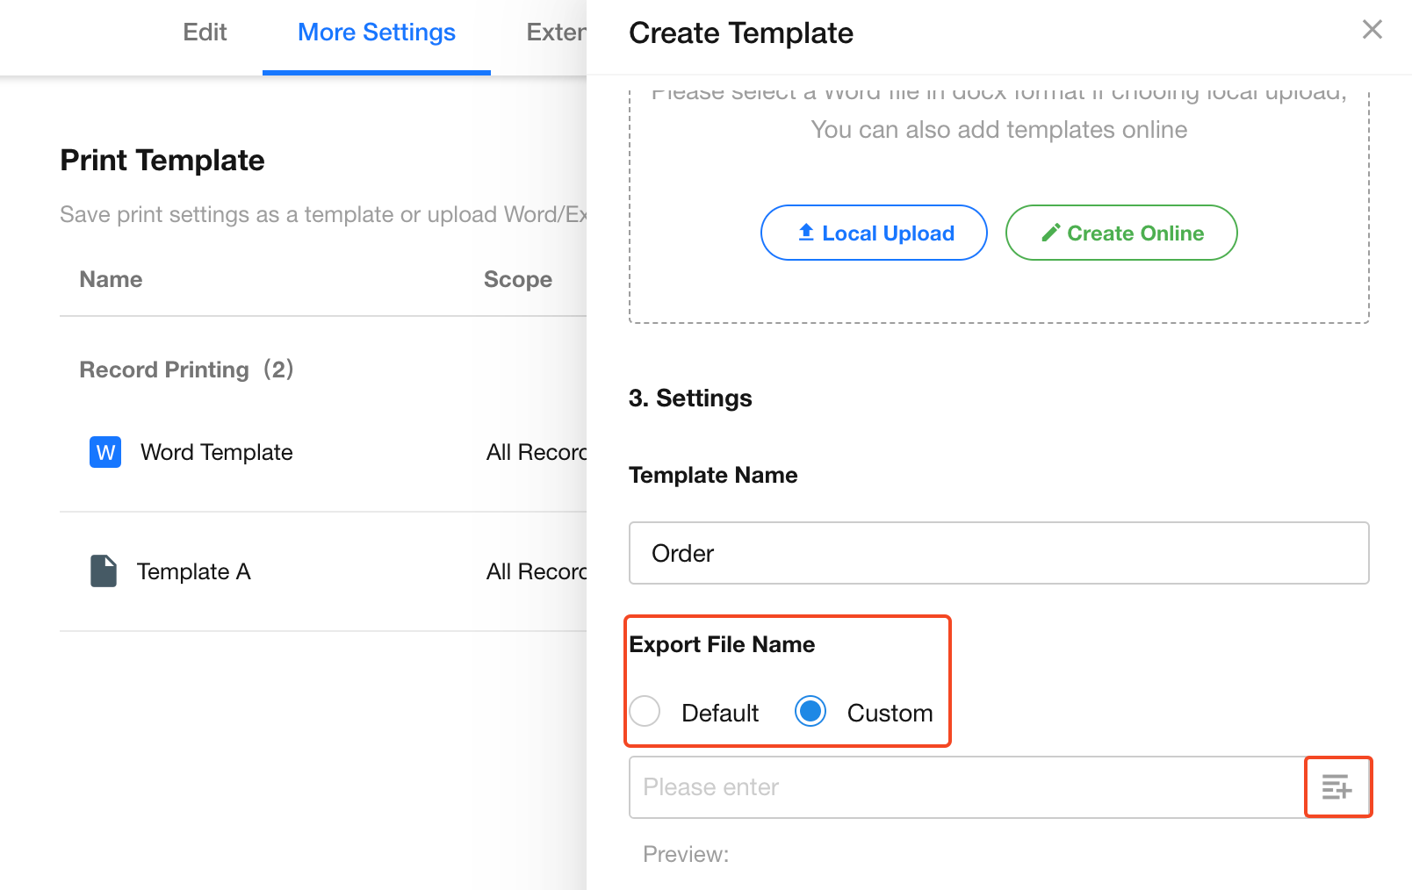Select the Custom export file name option
Image resolution: width=1412 pixels, height=890 pixels.
[x=810, y=711]
